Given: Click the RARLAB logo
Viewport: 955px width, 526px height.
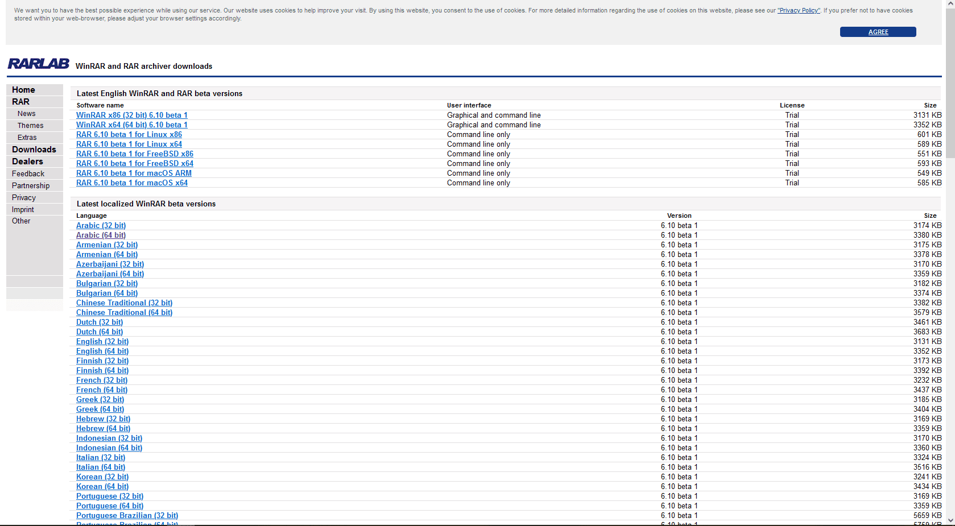Looking at the screenshot, I should 38,64.
